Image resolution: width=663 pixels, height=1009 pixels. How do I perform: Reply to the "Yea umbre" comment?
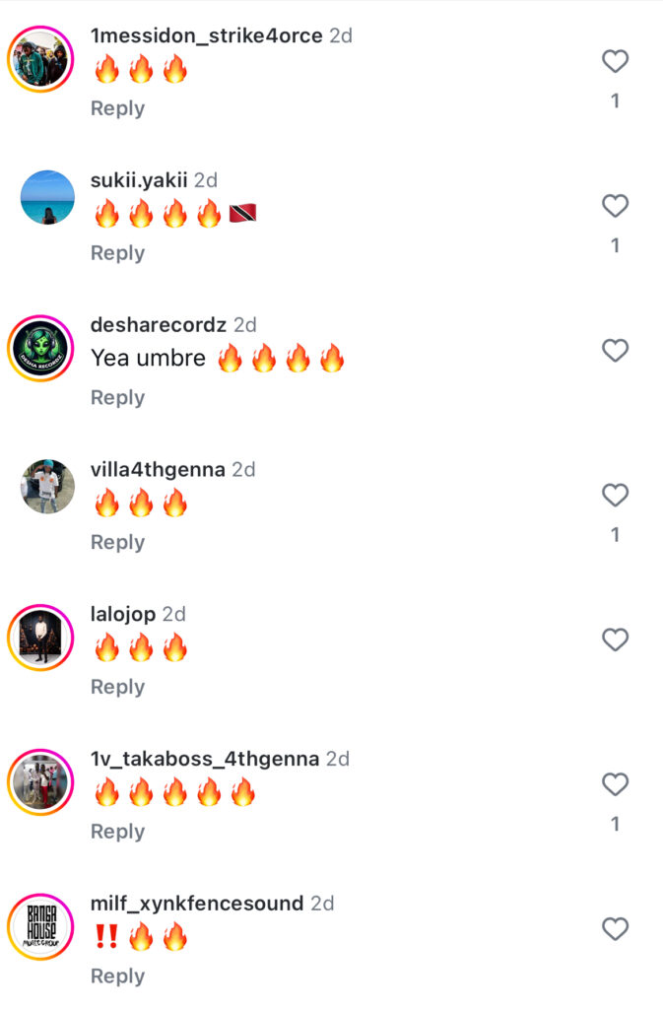pos(117,398)
